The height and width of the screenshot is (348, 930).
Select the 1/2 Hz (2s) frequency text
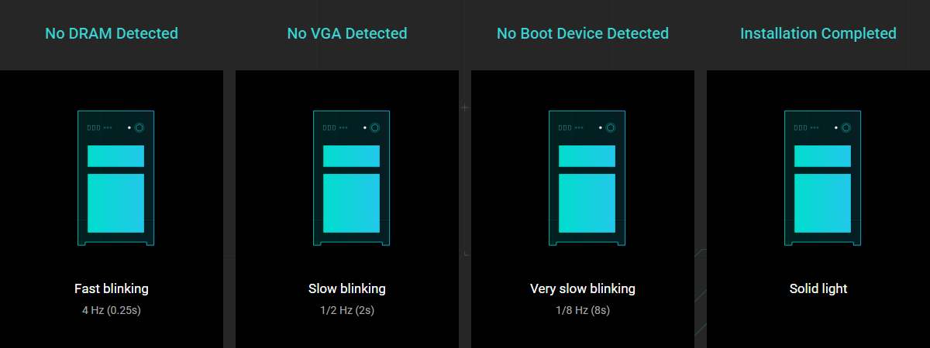347,311
